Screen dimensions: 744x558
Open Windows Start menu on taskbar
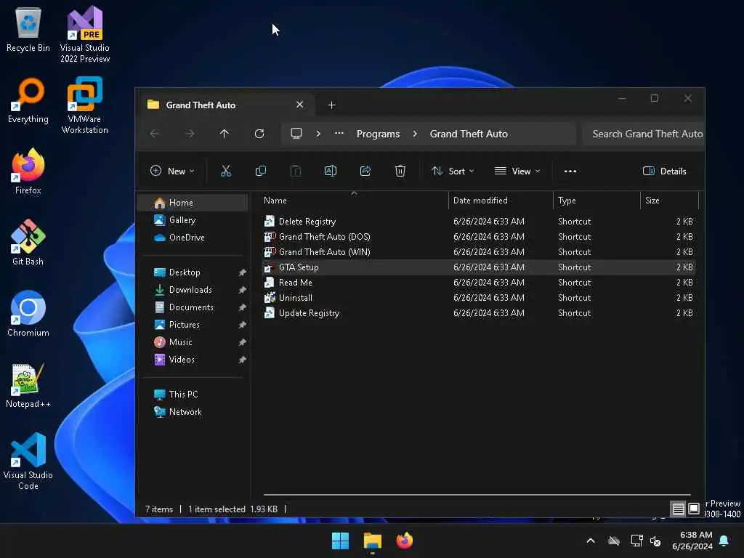pos(340,541)
